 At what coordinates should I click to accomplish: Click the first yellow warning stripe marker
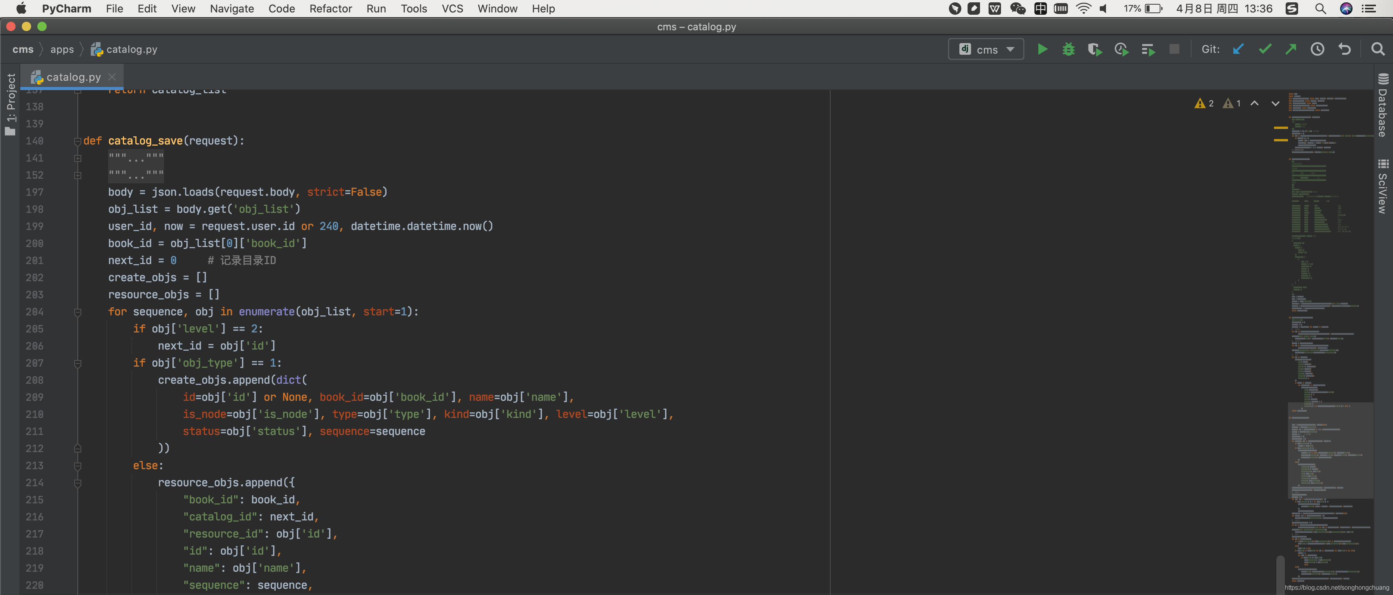tap(1281, 127)
